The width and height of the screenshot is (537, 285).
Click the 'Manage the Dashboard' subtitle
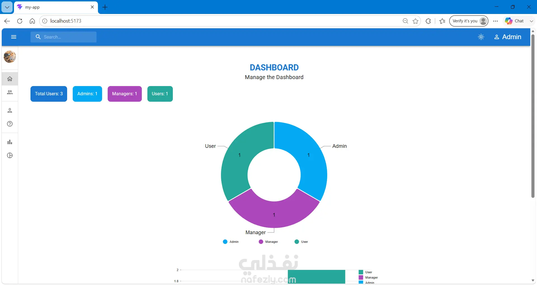[274, 77]
